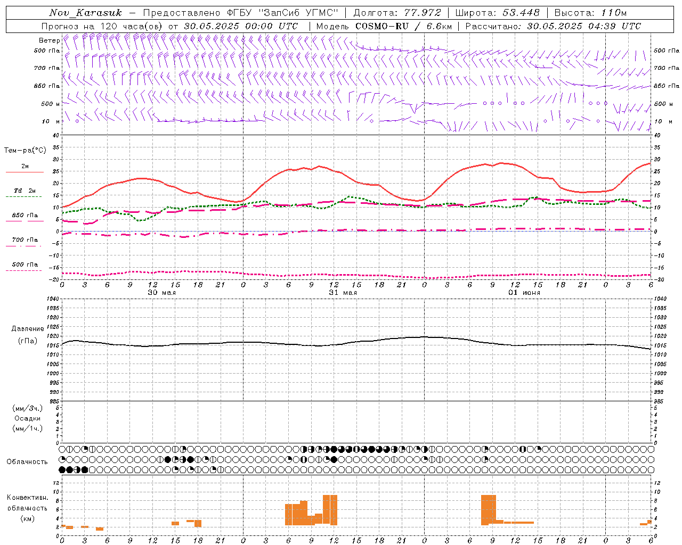Click the 'Долгота: 77.972' header field

pos(397,13)
